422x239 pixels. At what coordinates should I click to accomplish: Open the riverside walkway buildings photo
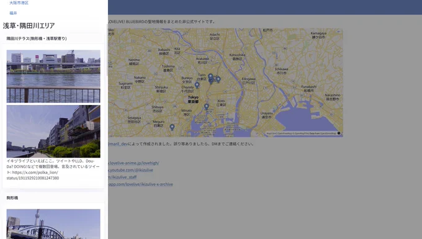click(x=53, y=132)
